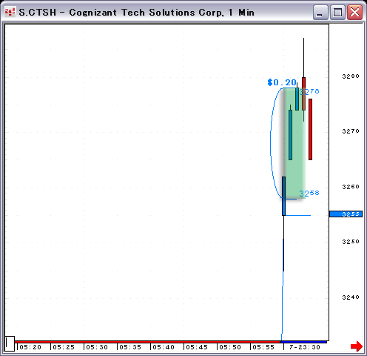The width and height of the screenshot is (367, 356).
Task: Click the blue segment of the time scrollbar
Action: coord(303,342)
